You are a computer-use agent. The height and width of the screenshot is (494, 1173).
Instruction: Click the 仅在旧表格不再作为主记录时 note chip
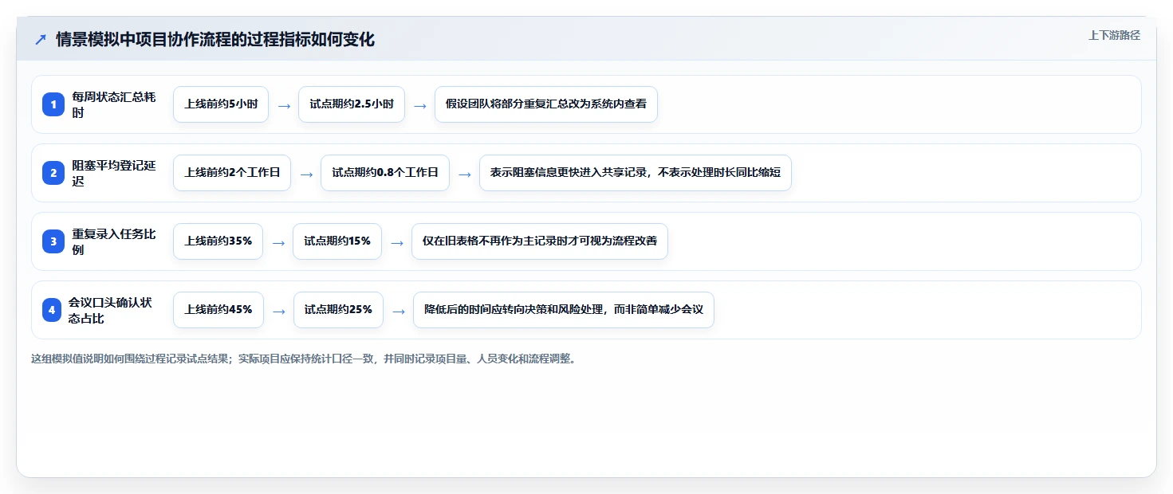click(x=540, y=241)
